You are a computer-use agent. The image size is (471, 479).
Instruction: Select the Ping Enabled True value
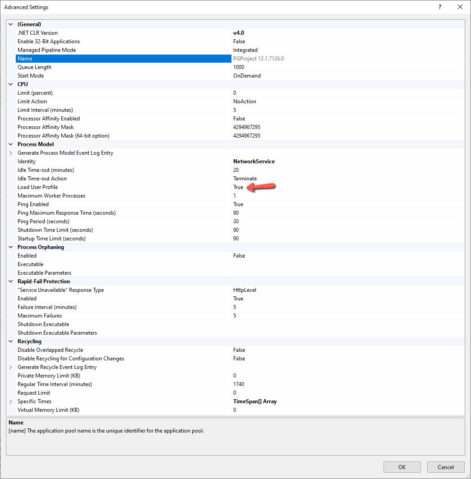click(238, 204)
